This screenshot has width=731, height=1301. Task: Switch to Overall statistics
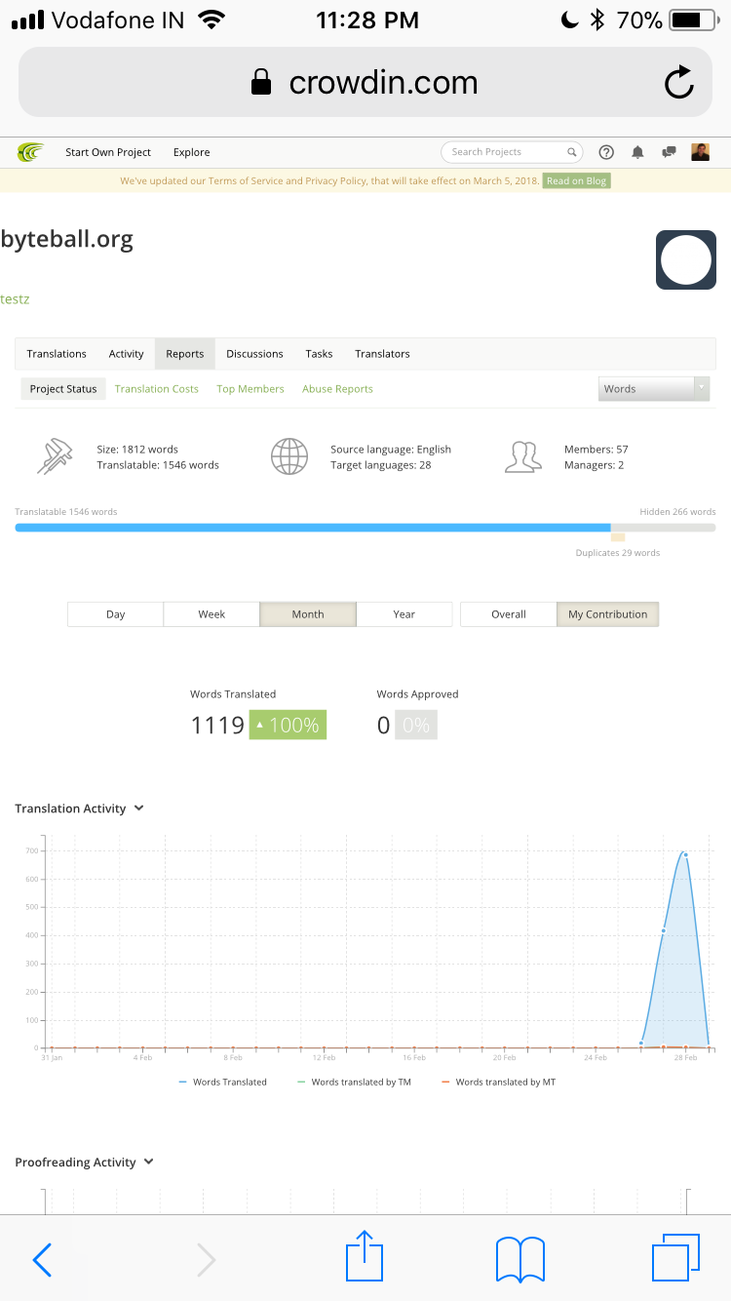pos(509,614)
